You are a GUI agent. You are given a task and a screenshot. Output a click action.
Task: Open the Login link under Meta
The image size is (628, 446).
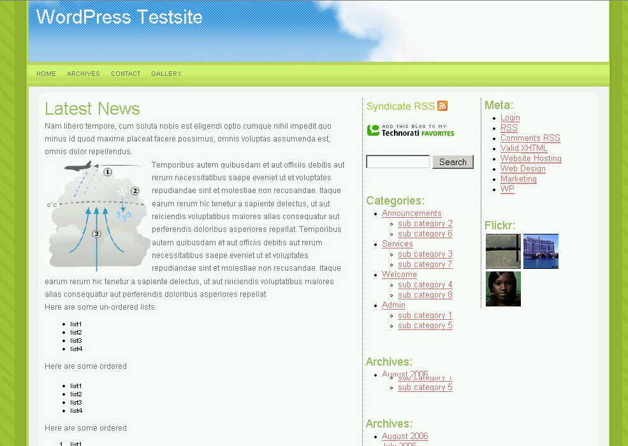[x=510, y=118]
